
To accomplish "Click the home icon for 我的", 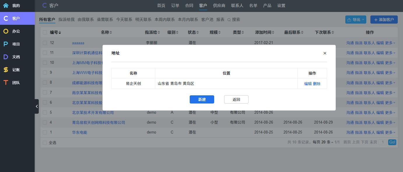I will click(x=6, y=6).
